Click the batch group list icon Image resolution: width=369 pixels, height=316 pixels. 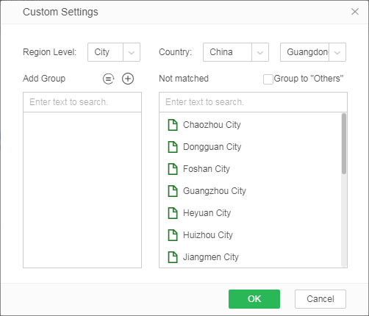(x=109, y=79)
